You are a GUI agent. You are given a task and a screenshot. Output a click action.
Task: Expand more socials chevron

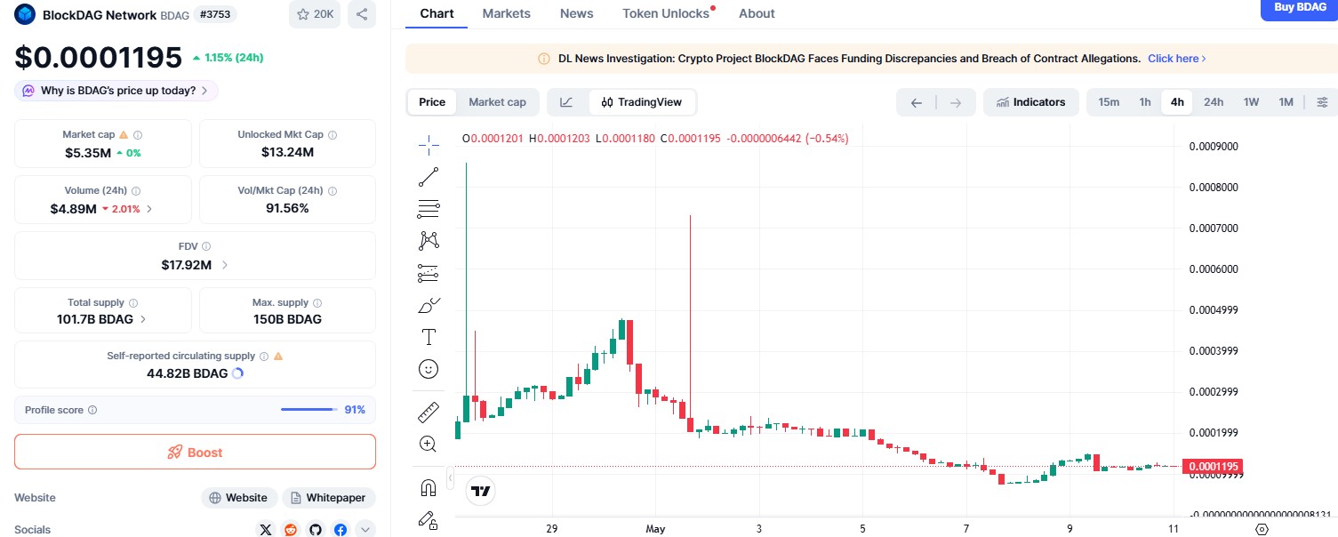pyautogui.click(x=365, y=530)
